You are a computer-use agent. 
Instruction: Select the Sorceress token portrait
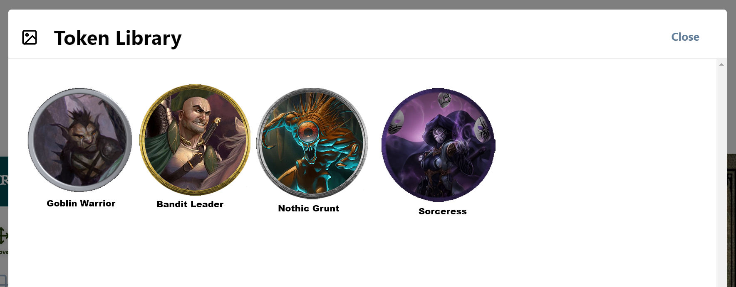tap(439, 145)
